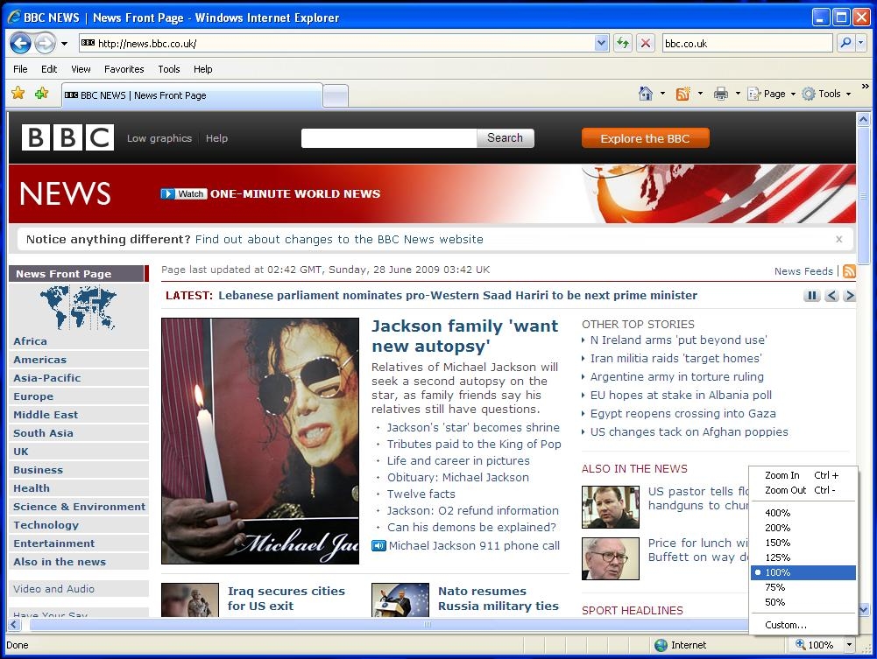Open Favorites Center star icon
This screenshot has height=659, width=877.
(x=18, y=94)
